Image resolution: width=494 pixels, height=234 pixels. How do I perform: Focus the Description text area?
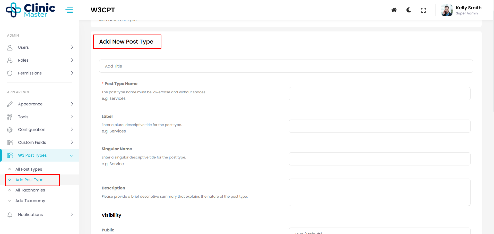(379, 192)
